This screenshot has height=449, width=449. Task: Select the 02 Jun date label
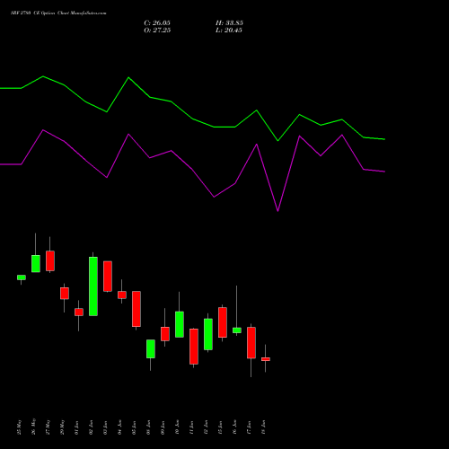tap(92, 427)
